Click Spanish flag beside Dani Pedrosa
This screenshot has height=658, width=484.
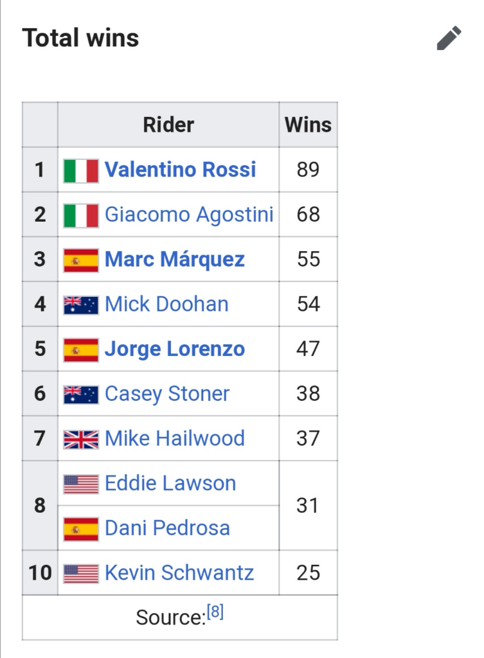click(x=81, y=528)
